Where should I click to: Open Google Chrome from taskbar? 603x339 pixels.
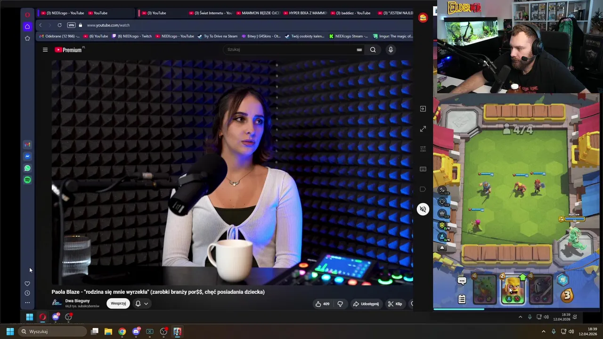pyautogui.click(x=122, y=331)
